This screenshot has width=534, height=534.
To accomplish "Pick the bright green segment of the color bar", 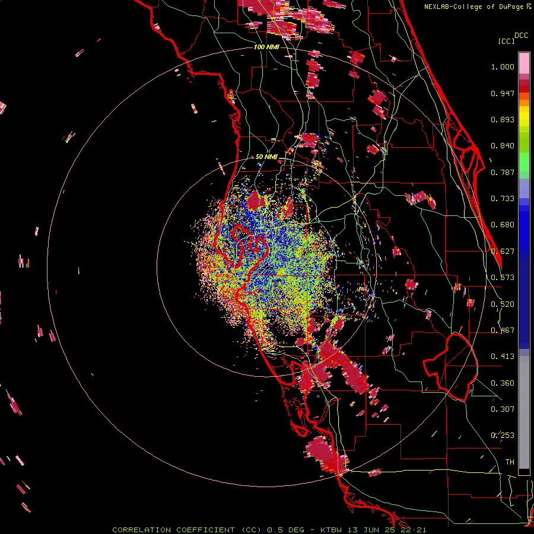I will (x=524, y=162).
